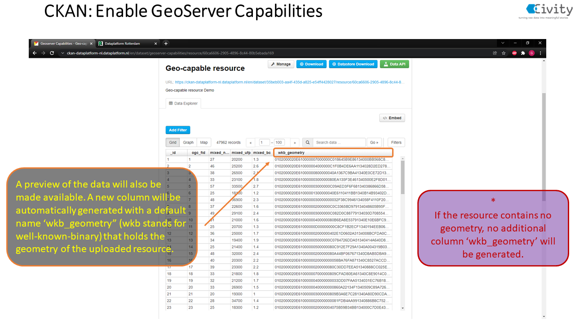Screen dimensions: 575x323
Task: Click the Go » button
Action: [374, 143]
